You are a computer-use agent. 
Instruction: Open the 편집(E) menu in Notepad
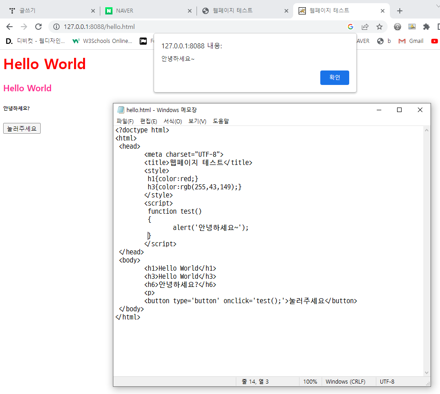pyautogui.click(x=149, y=121)
